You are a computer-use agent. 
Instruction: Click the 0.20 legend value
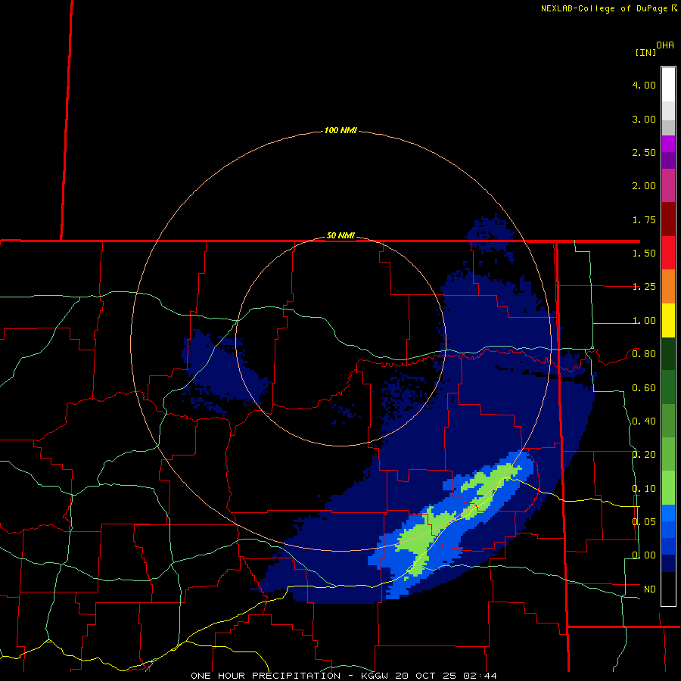click(x=644, y=455)
